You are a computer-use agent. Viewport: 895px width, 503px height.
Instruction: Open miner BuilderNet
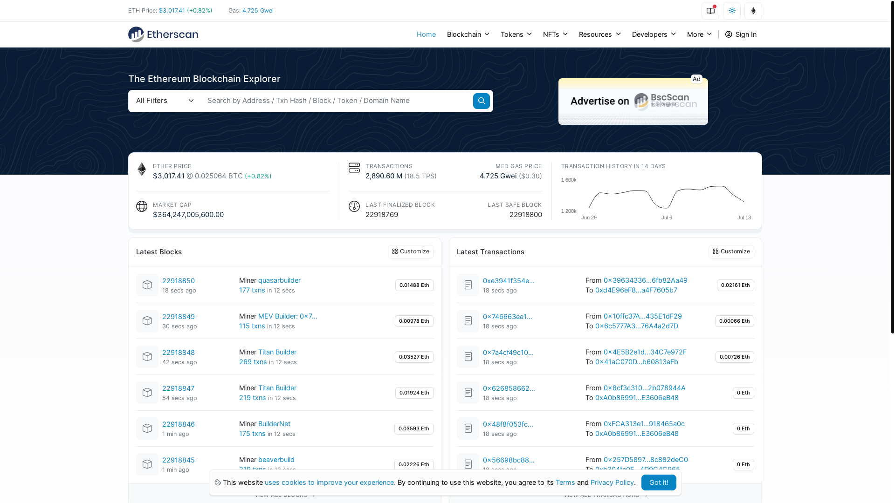[274, 423]
